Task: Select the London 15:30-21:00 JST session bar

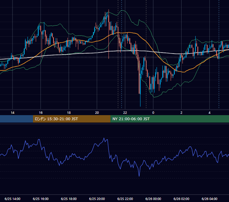Action: coord(71,119)
